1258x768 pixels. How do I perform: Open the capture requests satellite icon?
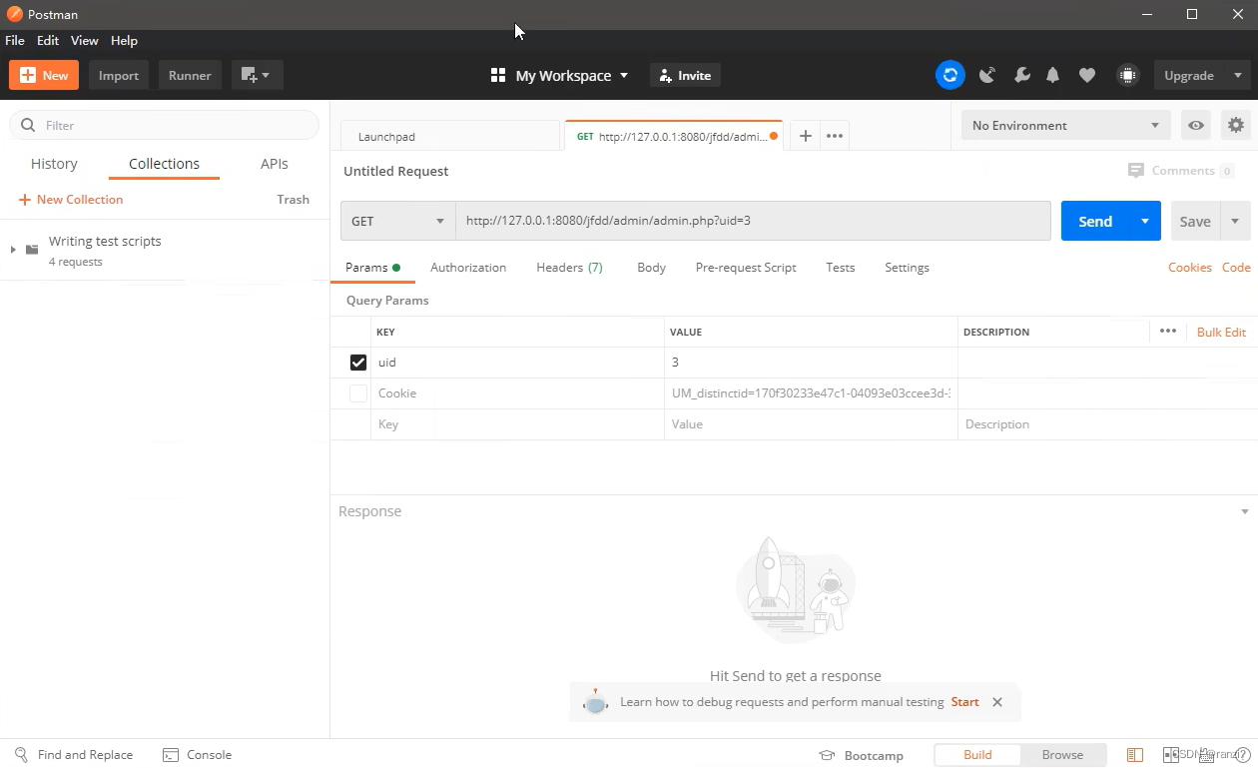[x=987, y=75]
